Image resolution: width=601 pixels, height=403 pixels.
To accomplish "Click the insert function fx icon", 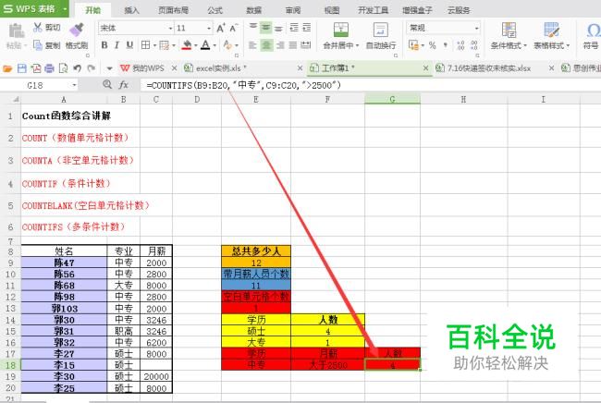I will [x=123, y=85].
